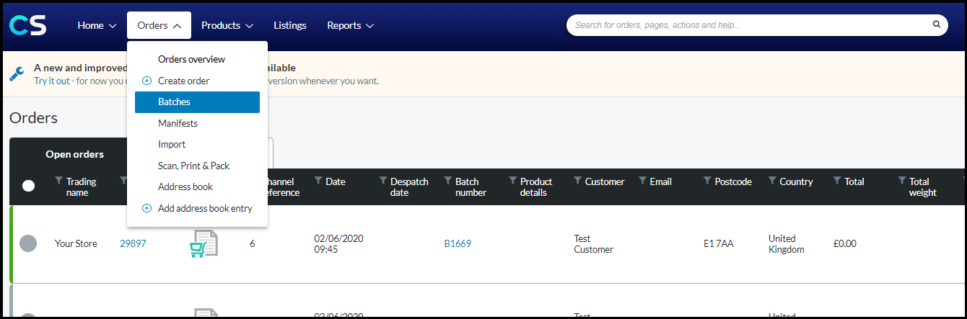Click the Trading name column header

point(82,187)
